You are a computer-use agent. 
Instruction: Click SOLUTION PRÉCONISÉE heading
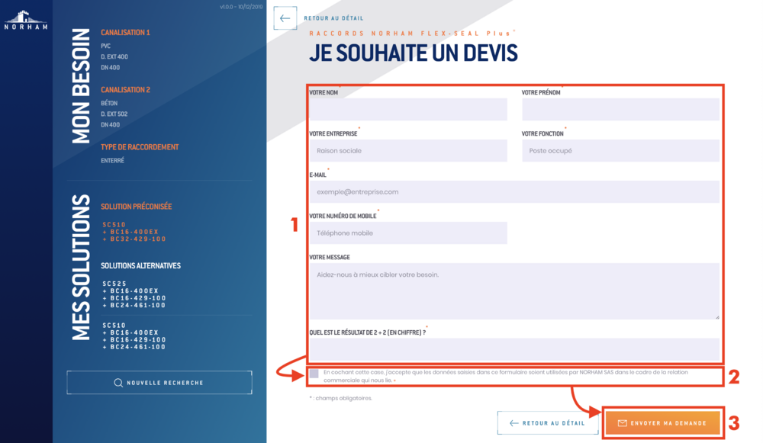[137, 207]
